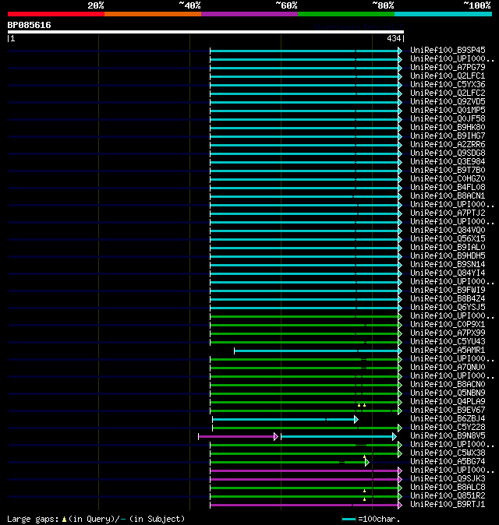Screen dimensions: 499x525
Task: Select the UniRef100_B9HK80 label
Action: pos(448,127)
